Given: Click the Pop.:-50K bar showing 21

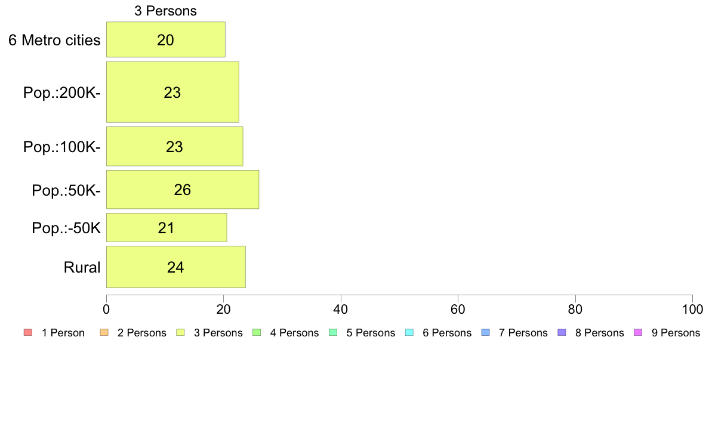Looking at the screenshot, I should click(x=166, y=228).
